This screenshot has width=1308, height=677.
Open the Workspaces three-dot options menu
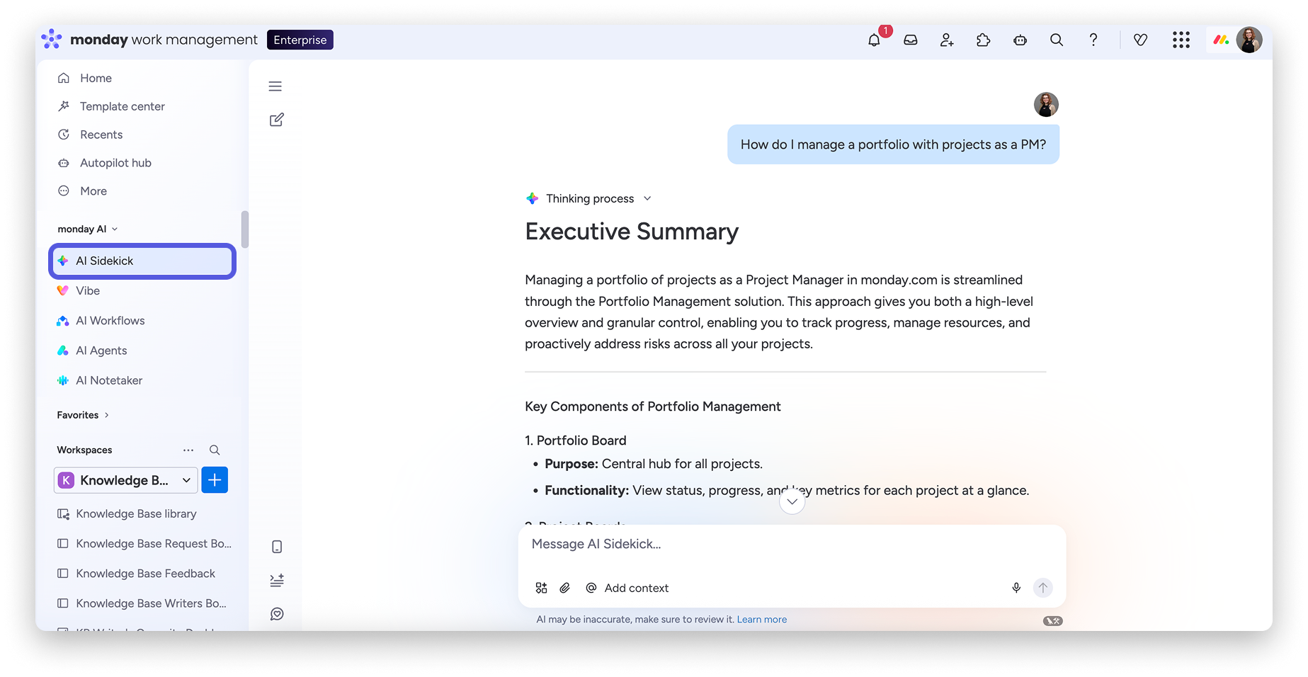pyautogui.click(x=188, y=450)
